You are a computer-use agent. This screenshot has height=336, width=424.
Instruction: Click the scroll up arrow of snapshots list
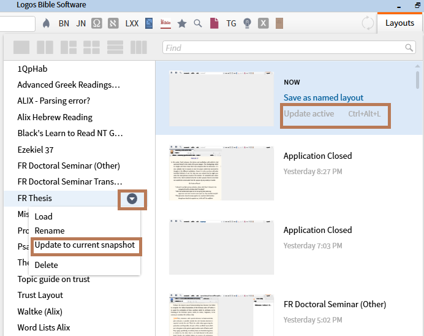(x=417, y=66)
